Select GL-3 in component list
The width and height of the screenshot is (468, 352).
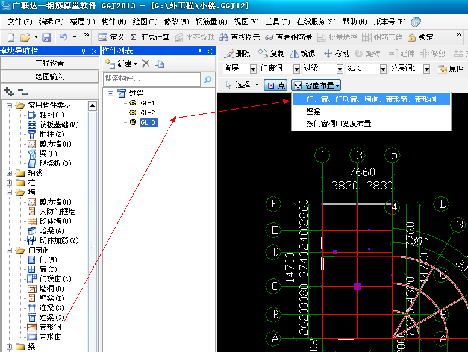click(148, 122)
